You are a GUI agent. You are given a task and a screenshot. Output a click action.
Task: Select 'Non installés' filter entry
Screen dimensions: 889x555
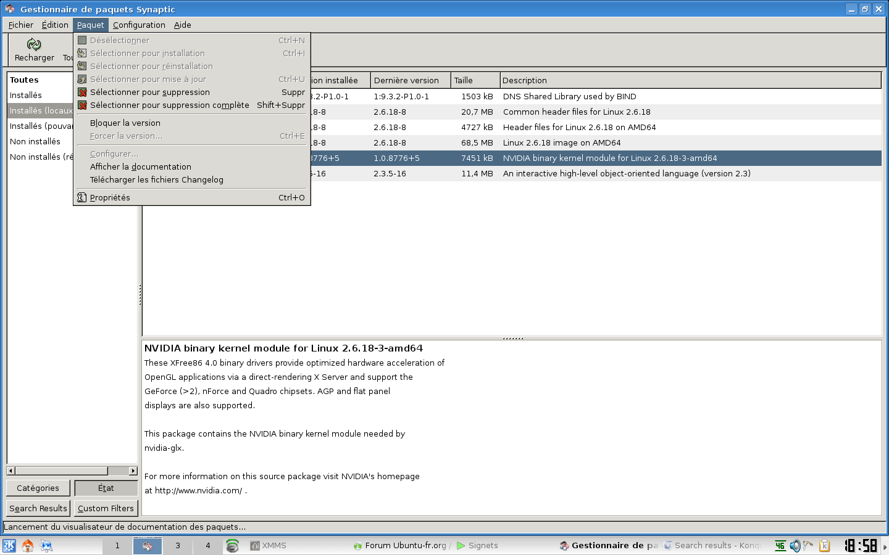click(x=40, y=141)
